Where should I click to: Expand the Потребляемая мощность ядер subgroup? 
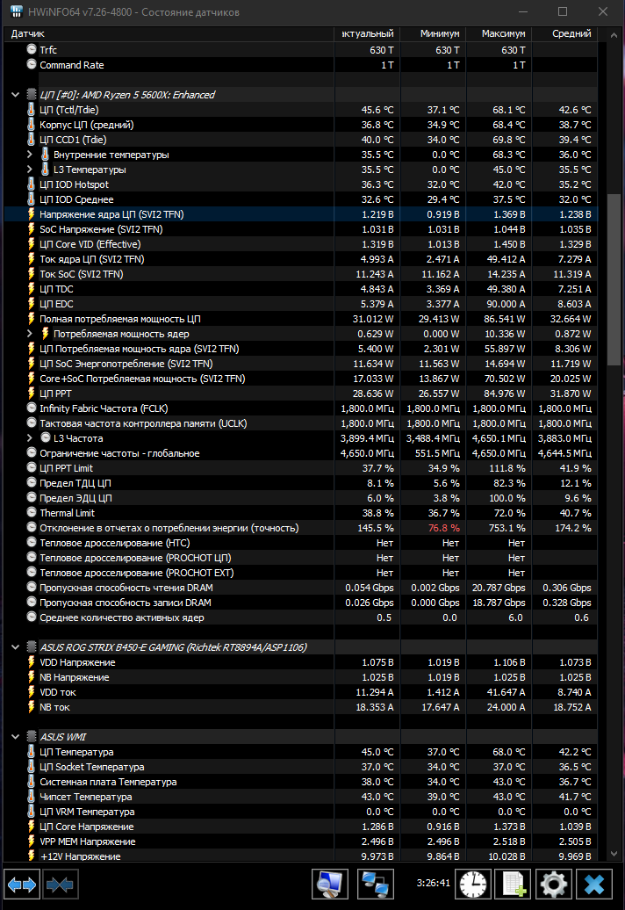click(30, 334)
